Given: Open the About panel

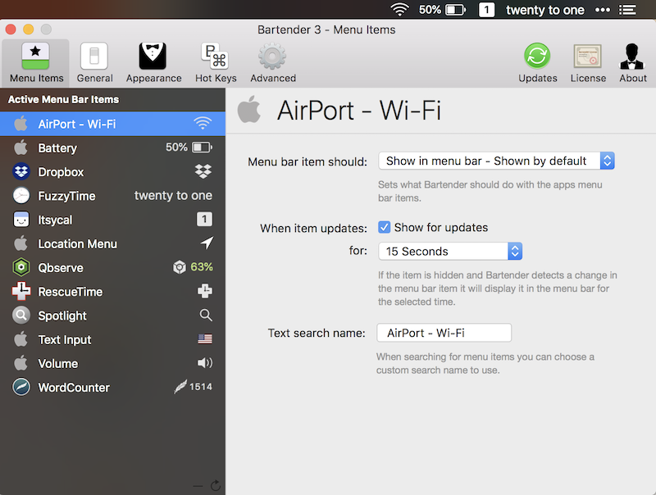Looking at the screenshot, I should click(632, 61).
